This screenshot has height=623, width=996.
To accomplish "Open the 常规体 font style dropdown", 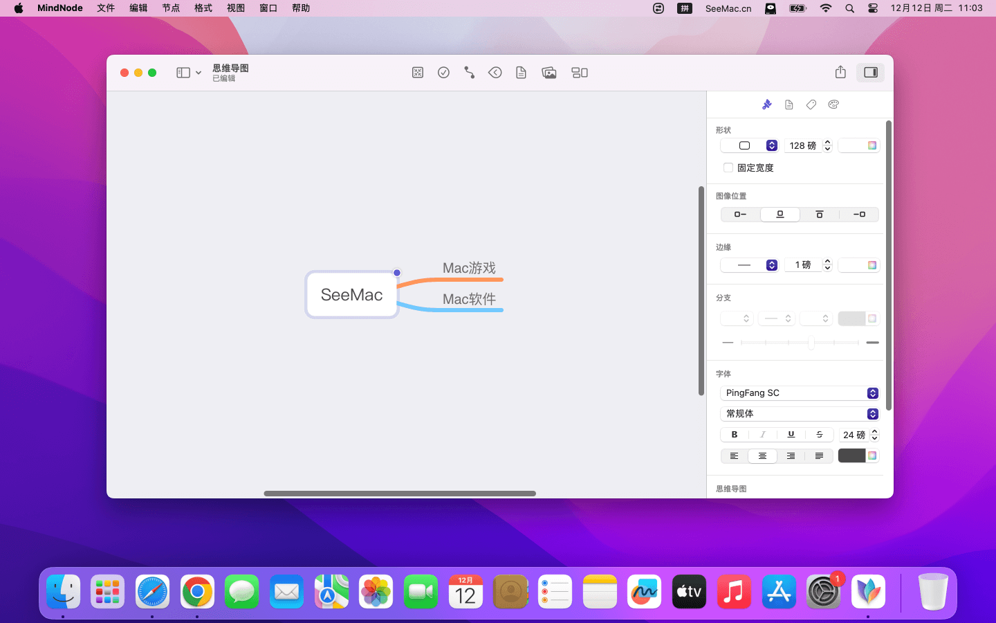I will 799,414.
